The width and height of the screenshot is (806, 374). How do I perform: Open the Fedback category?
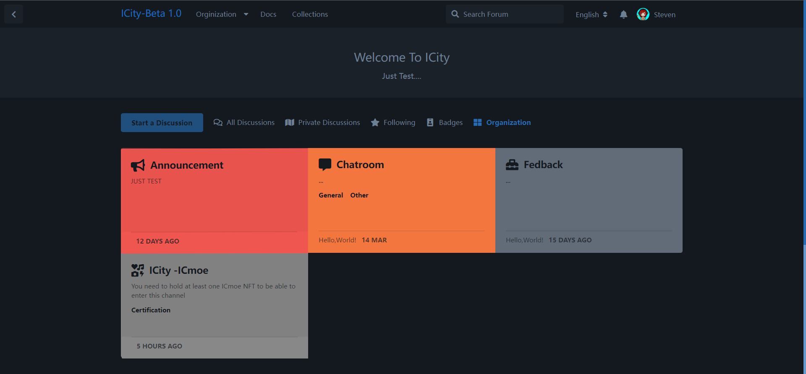click(x=543, y=165)
